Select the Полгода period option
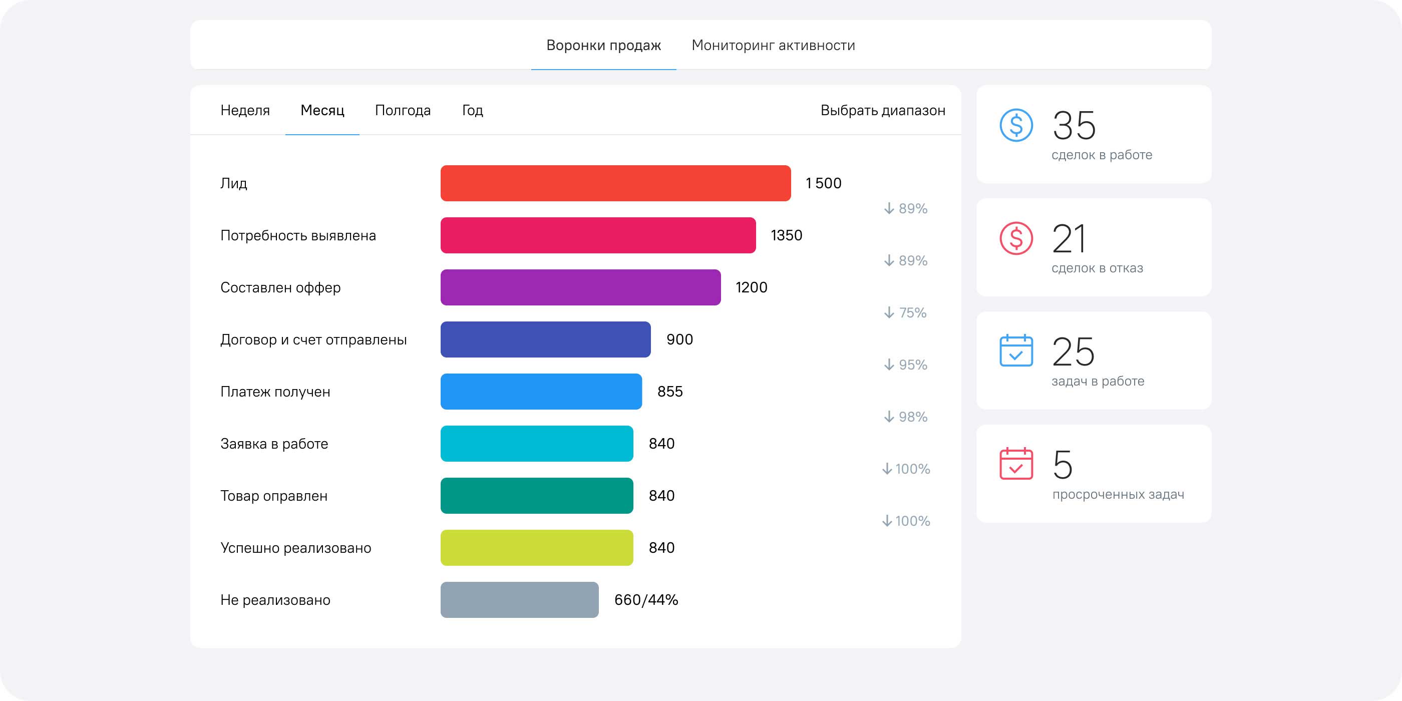The image size is (1402, 701). pyautogui.click(x=403, y=111)
